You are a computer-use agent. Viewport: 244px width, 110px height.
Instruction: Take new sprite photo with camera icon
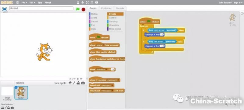click(83, 83)
